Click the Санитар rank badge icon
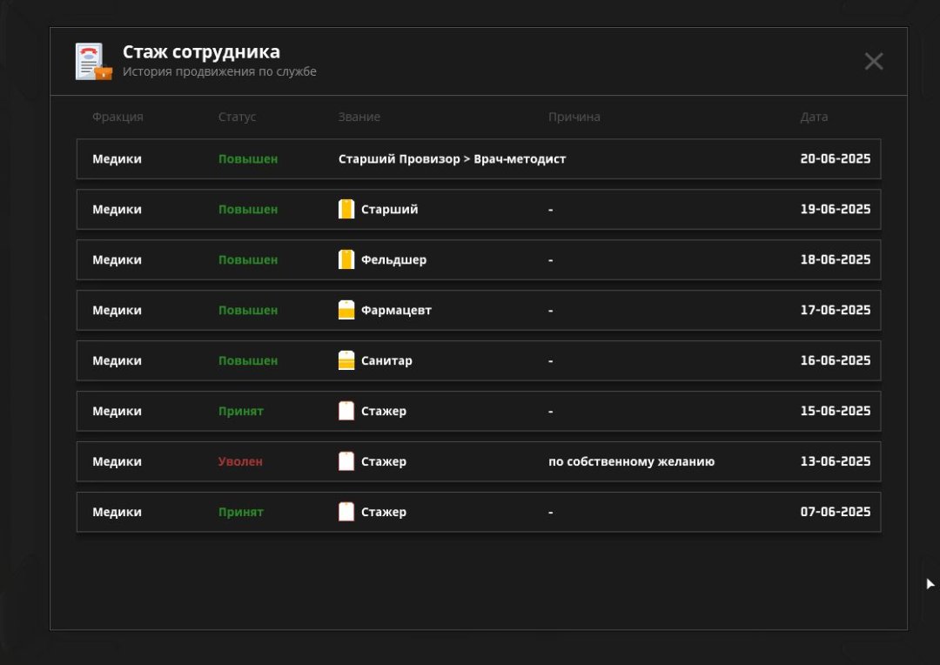940x665 pixels. [x=346, y=361]
